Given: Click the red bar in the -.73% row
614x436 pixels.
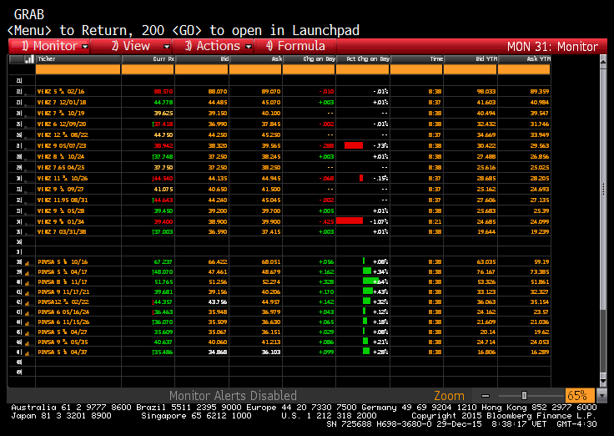Looking at the screenshot, I should (x=354, y=145).
